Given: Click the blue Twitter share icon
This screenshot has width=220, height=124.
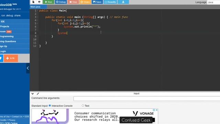Looking at the screenshot, I should pos(1,58).
